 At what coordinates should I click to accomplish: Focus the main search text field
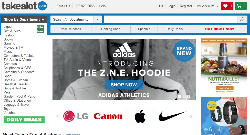171,19
